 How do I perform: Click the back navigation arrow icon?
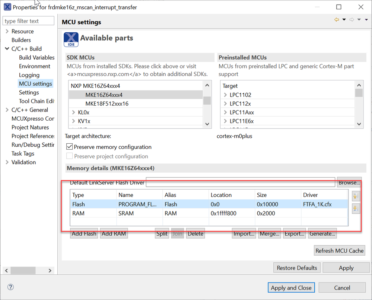click(337, 20)
